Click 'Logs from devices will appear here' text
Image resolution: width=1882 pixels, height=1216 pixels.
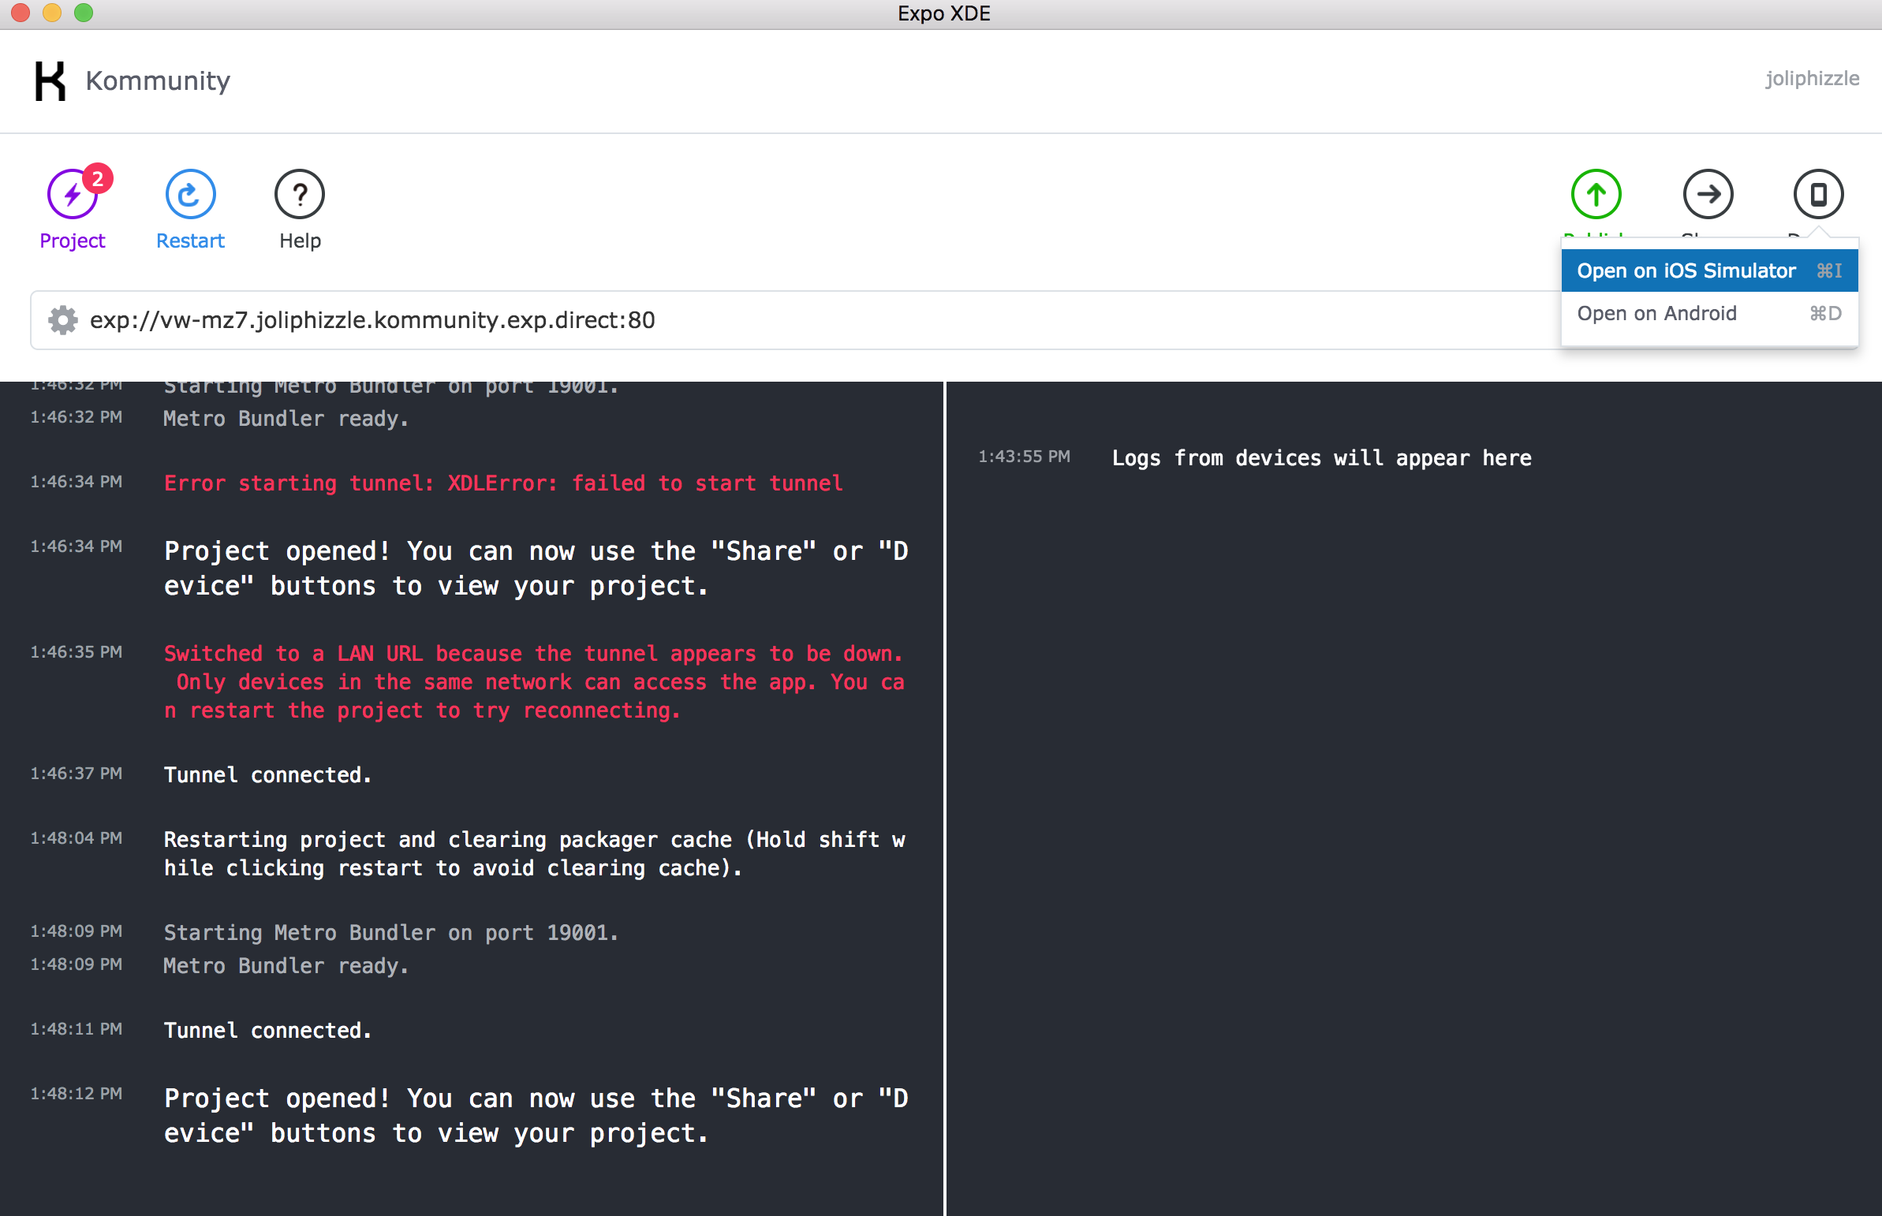[x=1321, y=458]
